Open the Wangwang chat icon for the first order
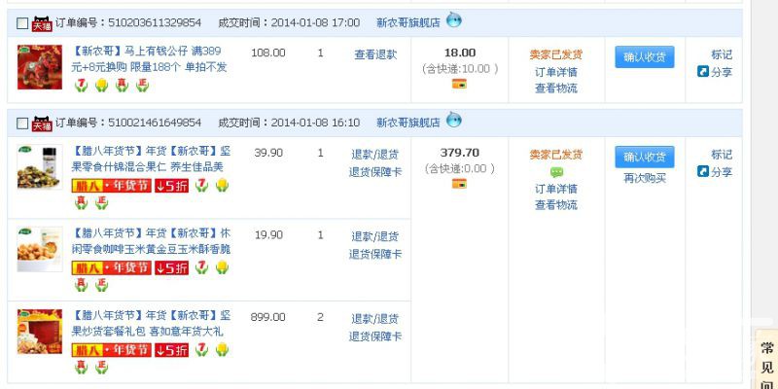778x389 pixels. (x=454, y=20)
